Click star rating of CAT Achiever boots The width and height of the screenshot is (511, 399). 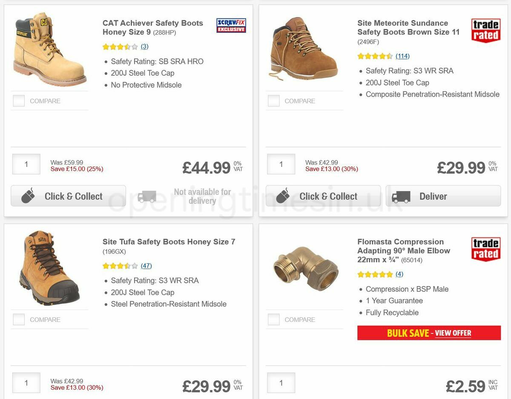click(120, 47)
